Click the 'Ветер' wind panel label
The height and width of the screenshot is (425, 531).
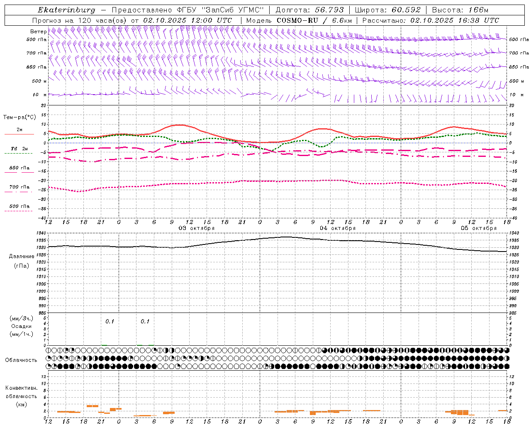click(38, 32)
